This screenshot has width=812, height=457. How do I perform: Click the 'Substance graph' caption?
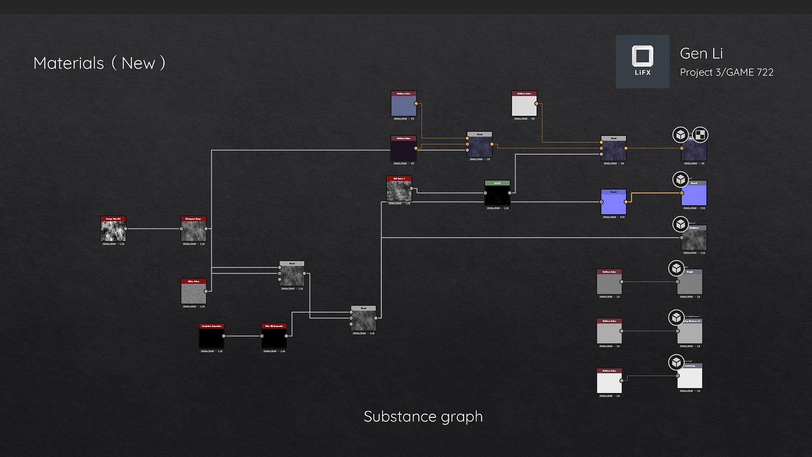tap(423, 417)
